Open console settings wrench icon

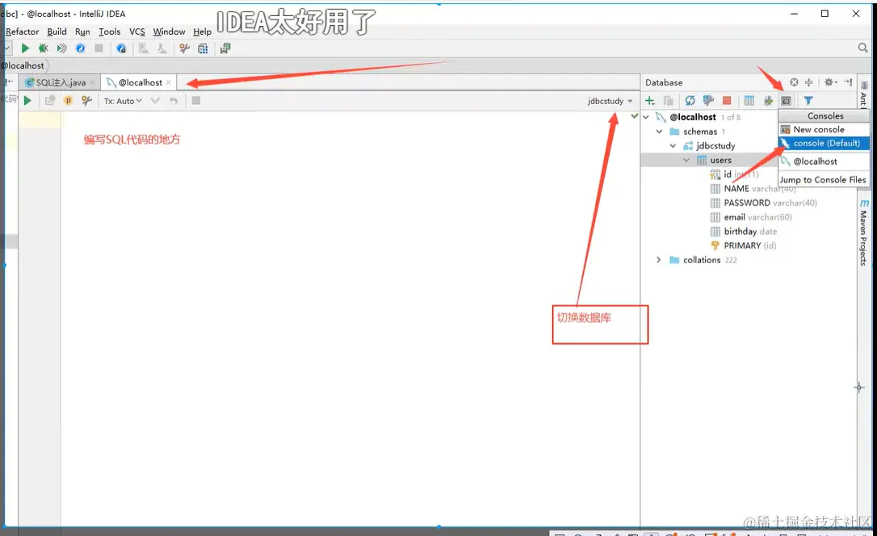(86, 101)
